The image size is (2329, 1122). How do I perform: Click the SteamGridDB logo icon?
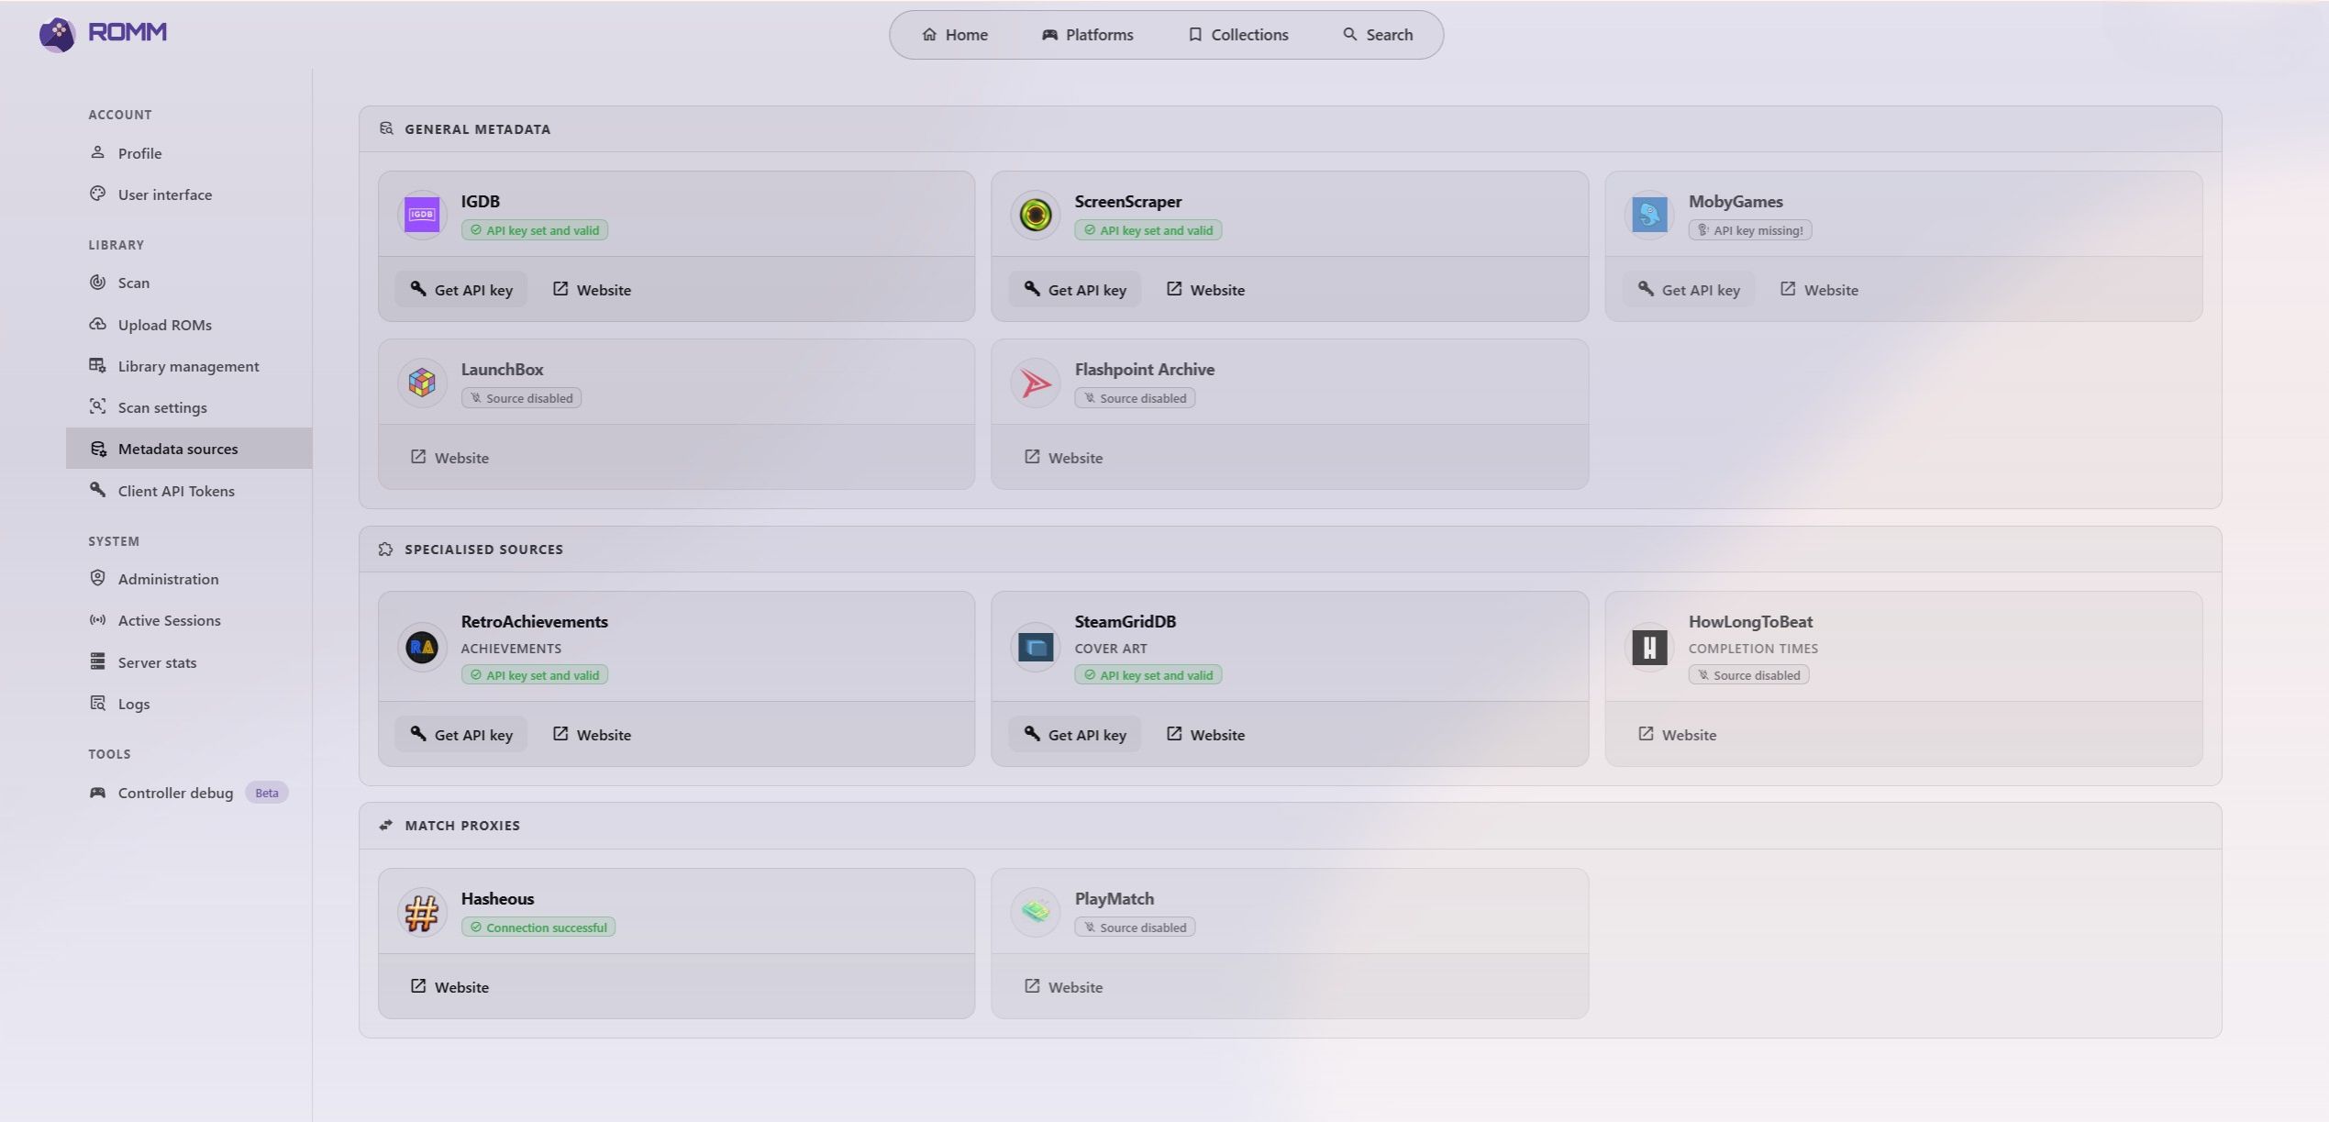pyautogui.click(x=1036, y=647)
